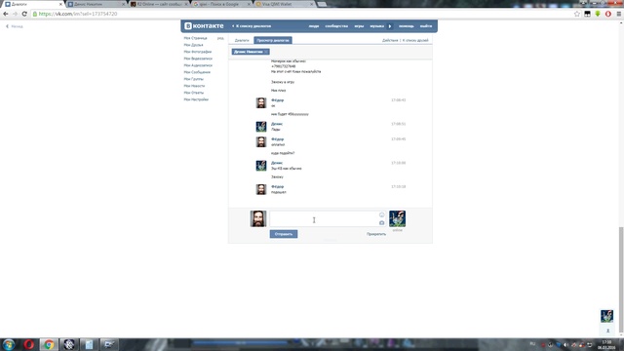Open люди in the header menu

click(314, 26)
